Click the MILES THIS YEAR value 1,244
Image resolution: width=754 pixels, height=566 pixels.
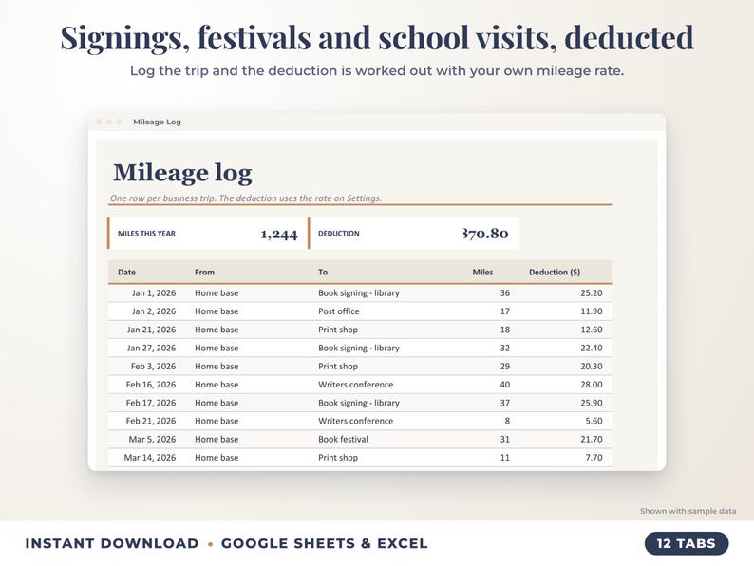[279, 234]
